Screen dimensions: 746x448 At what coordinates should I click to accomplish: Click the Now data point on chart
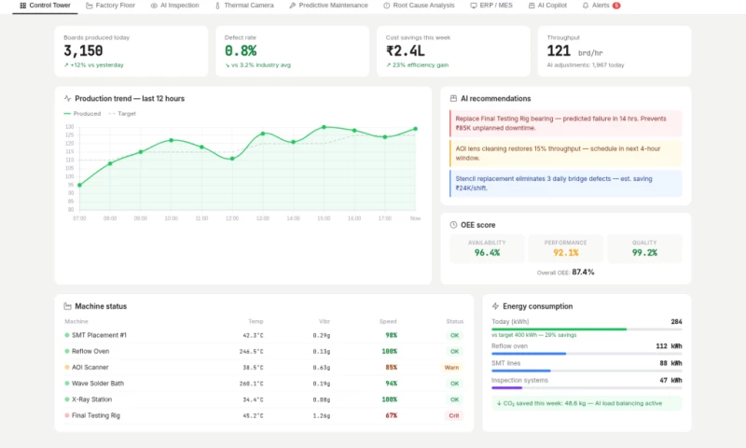tap(415, 129)
